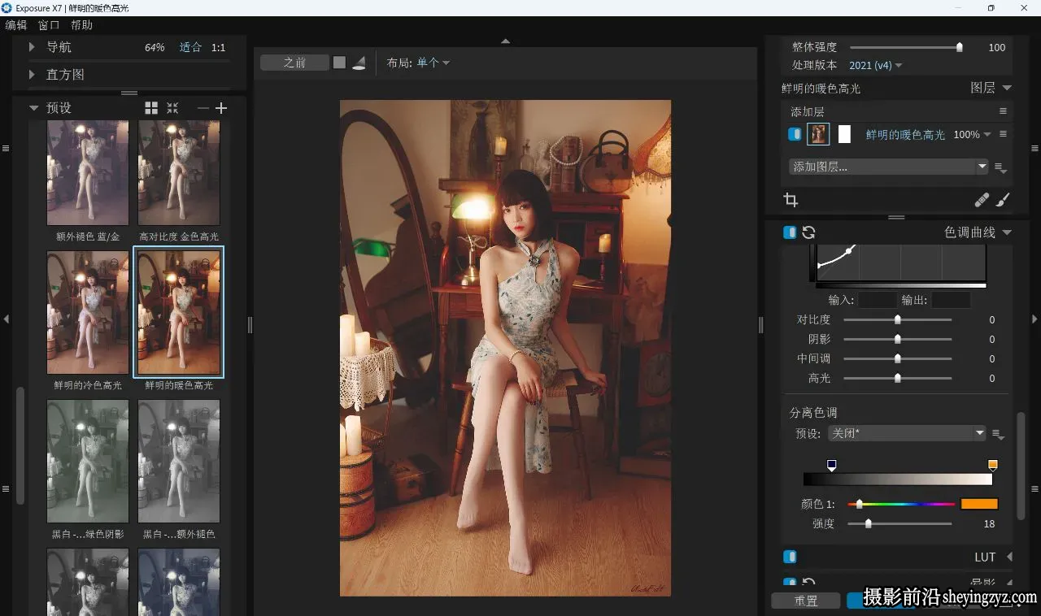The image size is (1041, 616).
Task: Pick the brush tool icon
Action: pos(1004,200)
